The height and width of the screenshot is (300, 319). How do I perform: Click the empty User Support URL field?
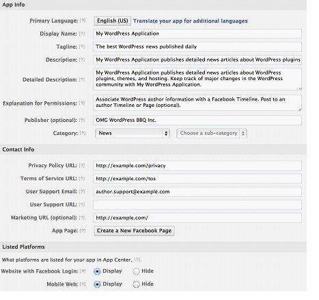[197, 205]
